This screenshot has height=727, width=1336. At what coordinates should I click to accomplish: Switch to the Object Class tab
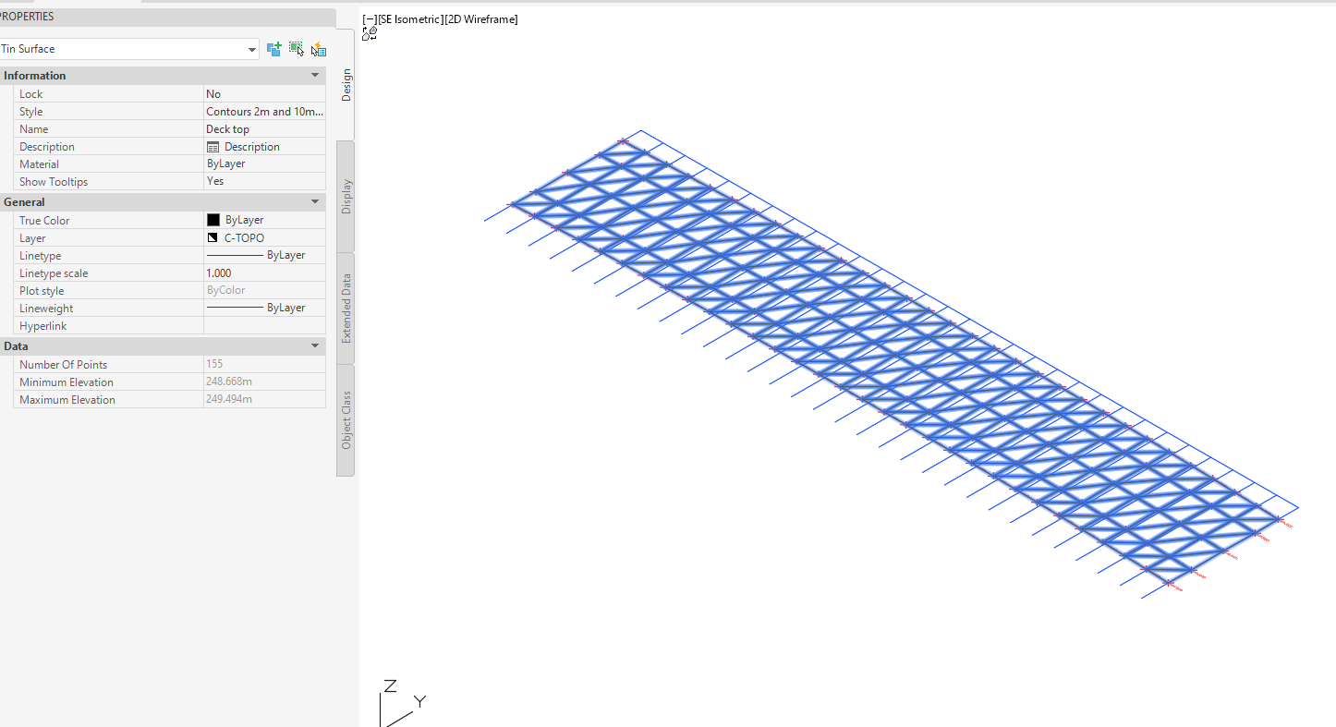(346, 420)
